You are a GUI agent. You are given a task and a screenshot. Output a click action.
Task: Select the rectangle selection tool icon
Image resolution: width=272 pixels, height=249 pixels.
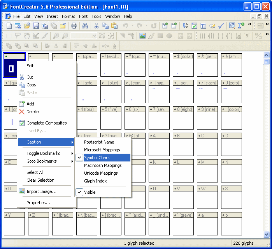[9, 36]
